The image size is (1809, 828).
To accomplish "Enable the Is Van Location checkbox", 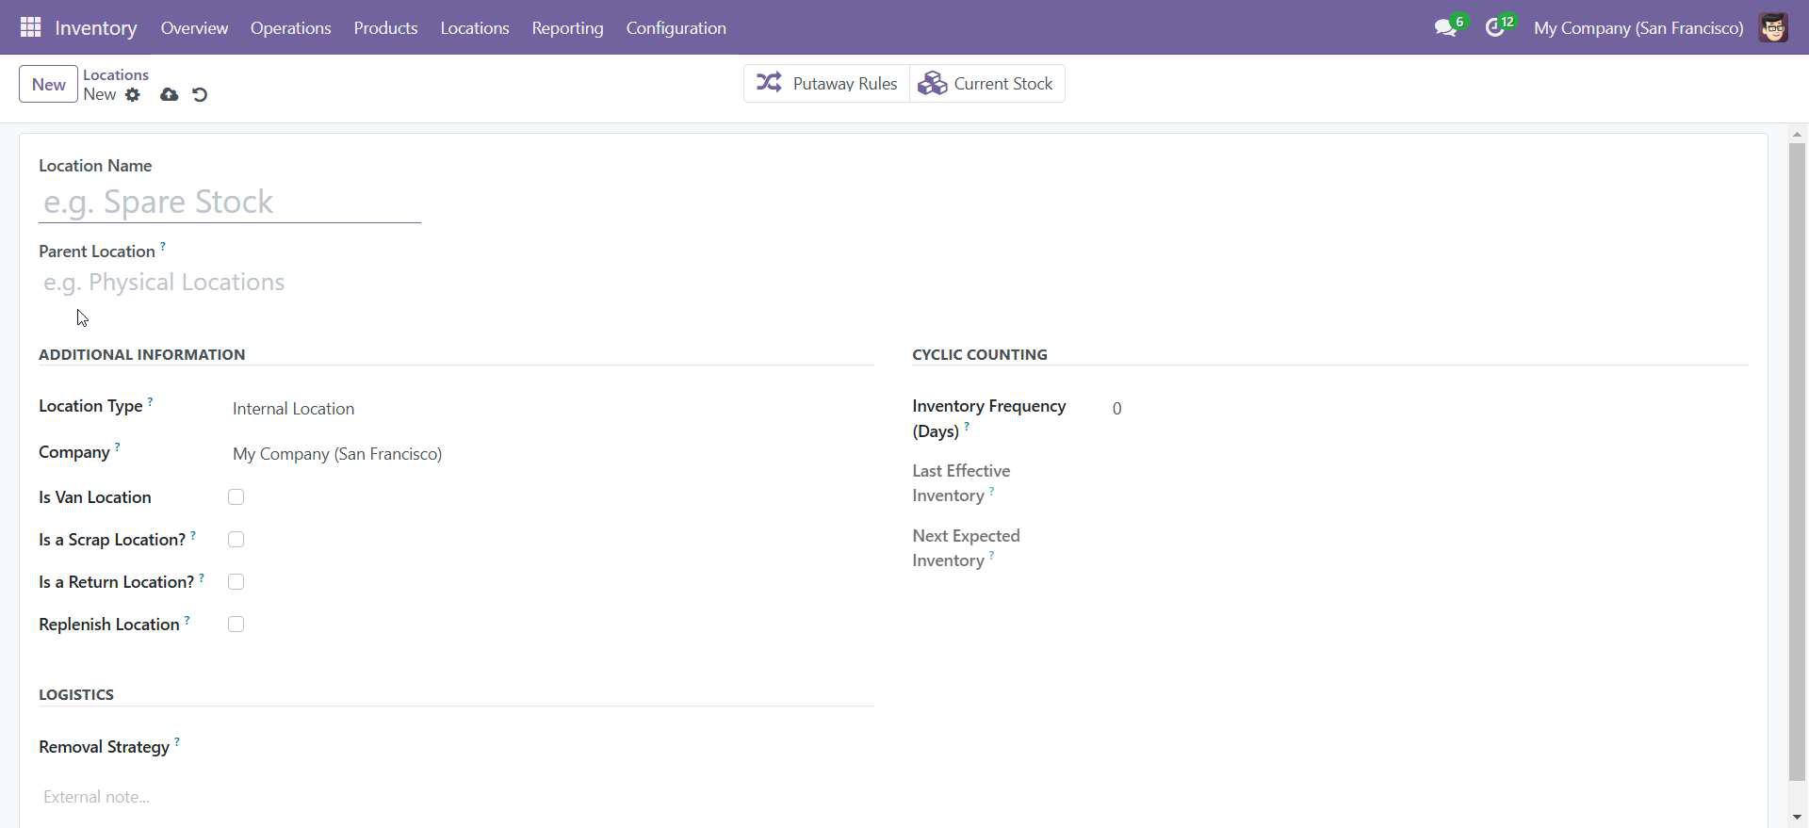I will [x=236, y=497].
